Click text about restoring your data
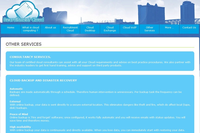 [97, 130]
